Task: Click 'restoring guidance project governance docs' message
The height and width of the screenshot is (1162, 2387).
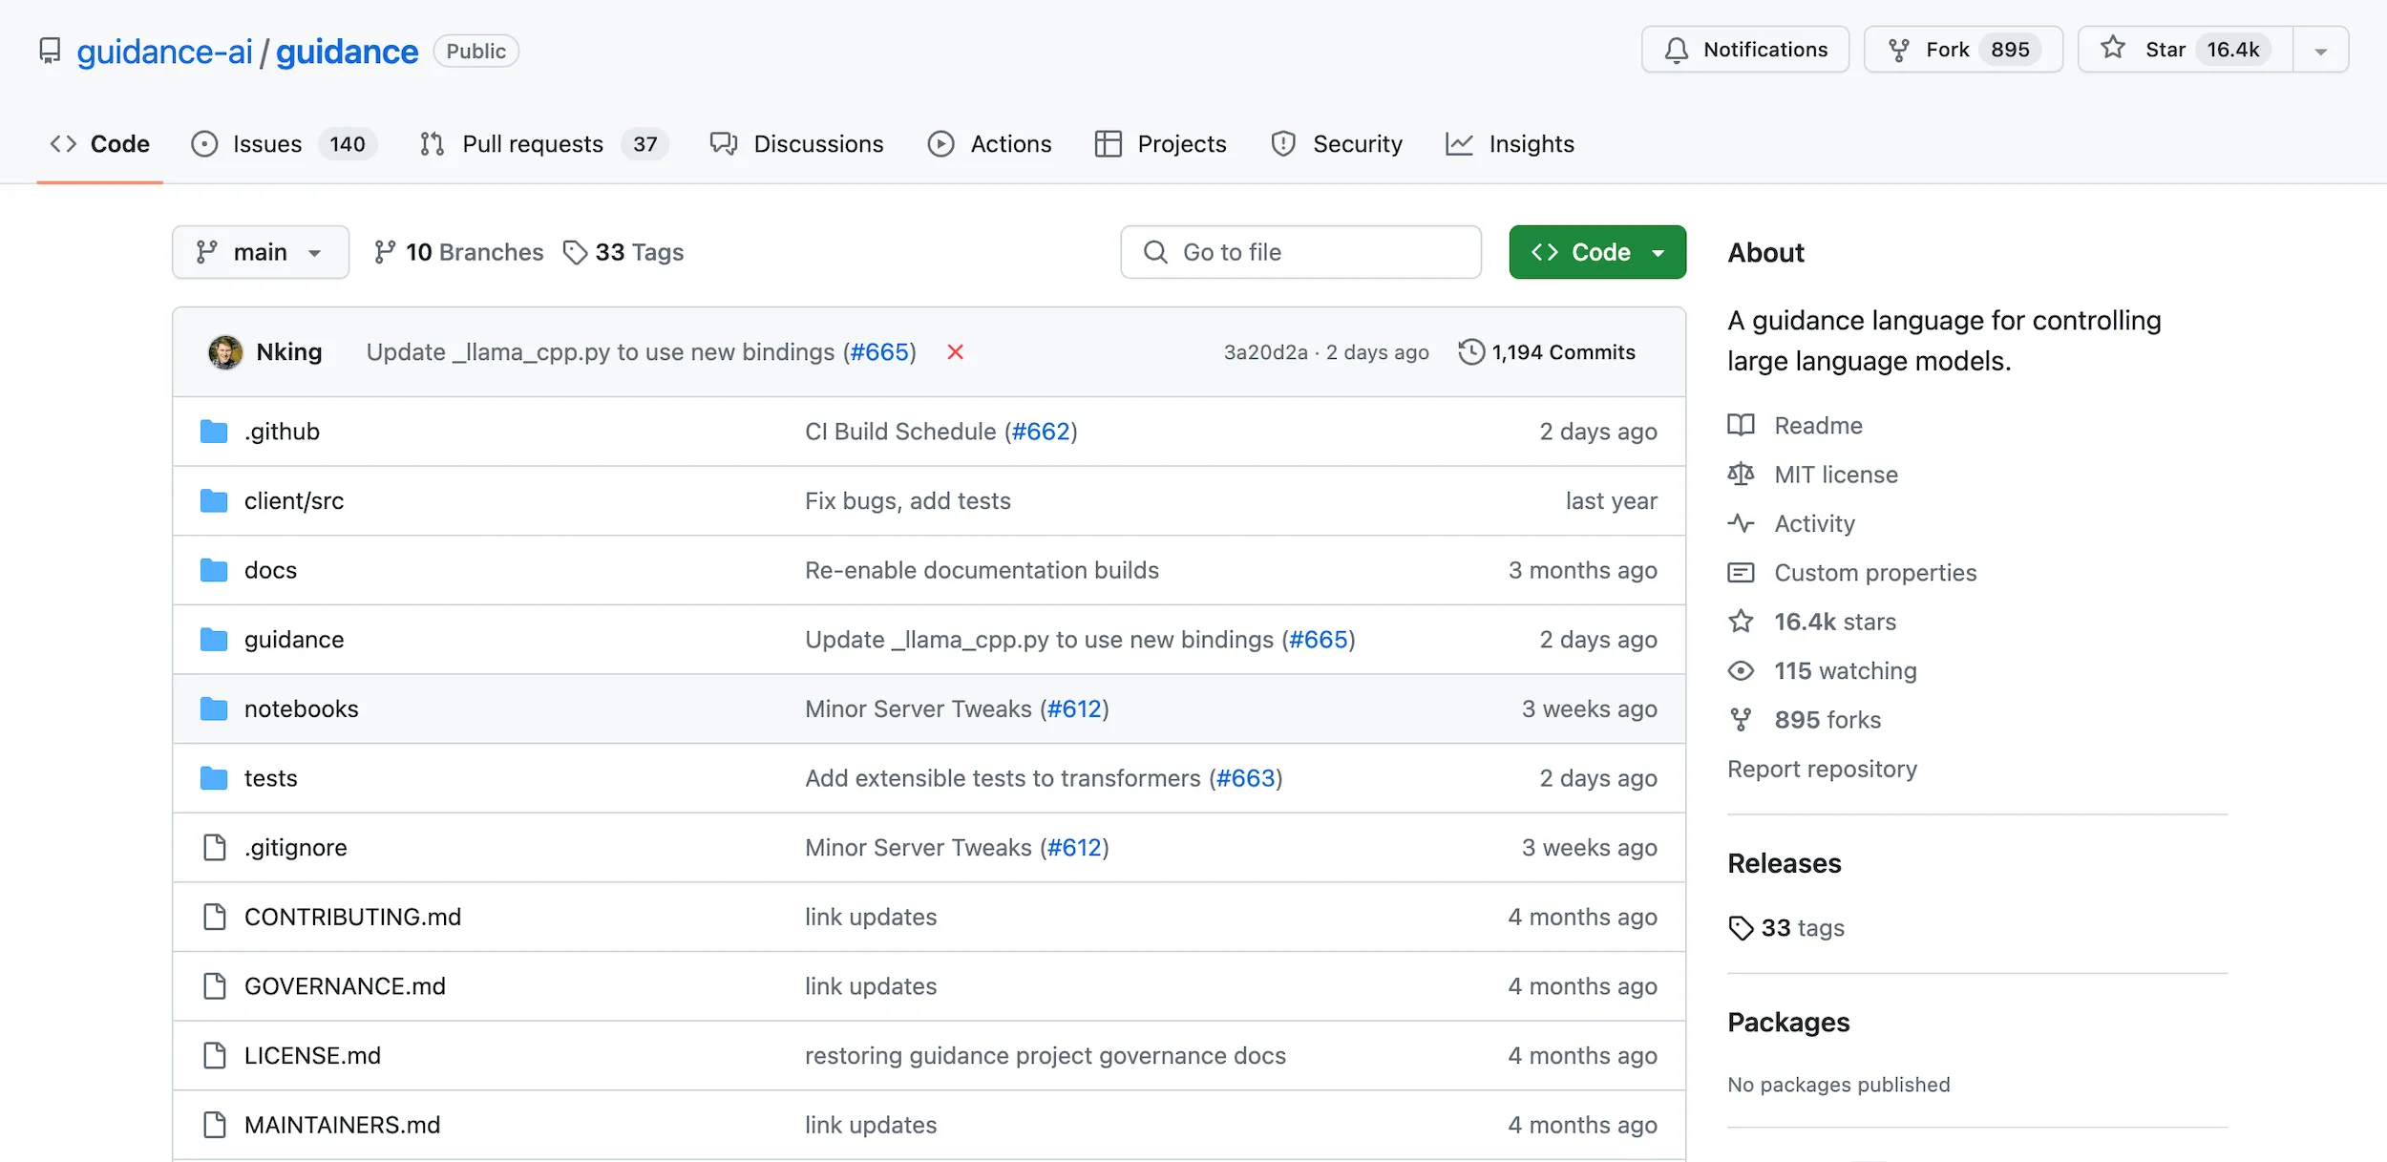Action: coord(1046,1055)
